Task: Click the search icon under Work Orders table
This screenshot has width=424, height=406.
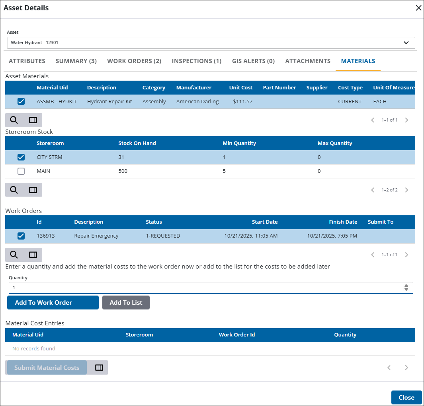Action: (x=14, y=255)
